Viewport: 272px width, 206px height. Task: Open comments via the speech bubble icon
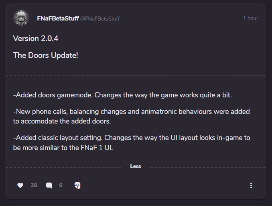49,185
